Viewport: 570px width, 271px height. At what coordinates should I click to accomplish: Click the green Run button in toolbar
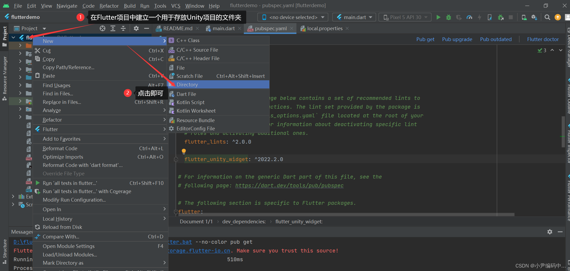tap(438, 17)
